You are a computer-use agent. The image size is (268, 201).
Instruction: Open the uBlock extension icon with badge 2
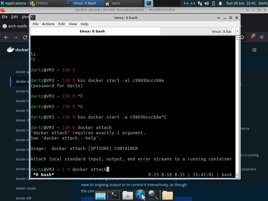click(253, 37)
